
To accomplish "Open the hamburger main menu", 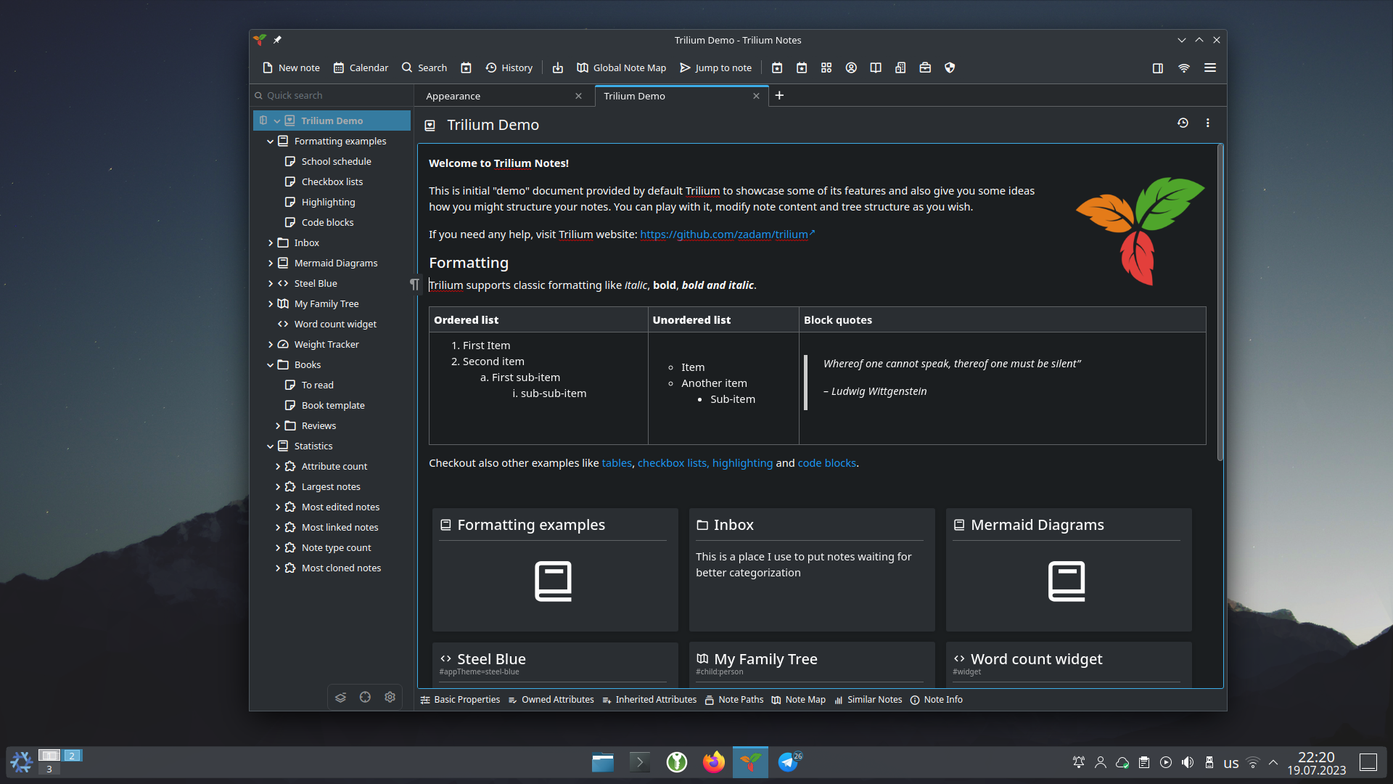I will [1210, 68].
